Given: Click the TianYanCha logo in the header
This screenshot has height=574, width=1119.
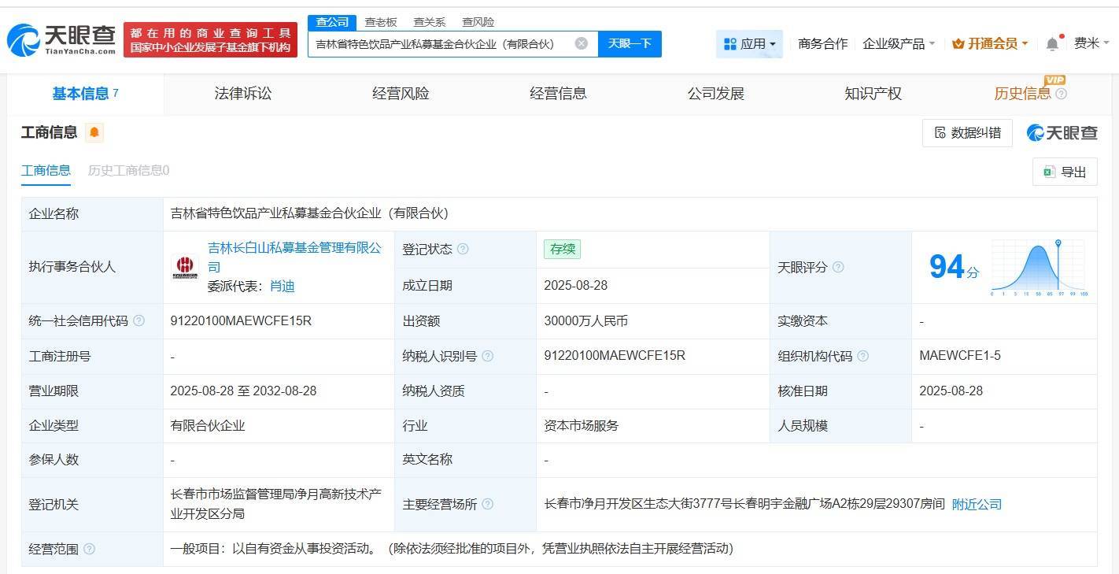Looking at the screenshot, I should [x=61, y=39].
